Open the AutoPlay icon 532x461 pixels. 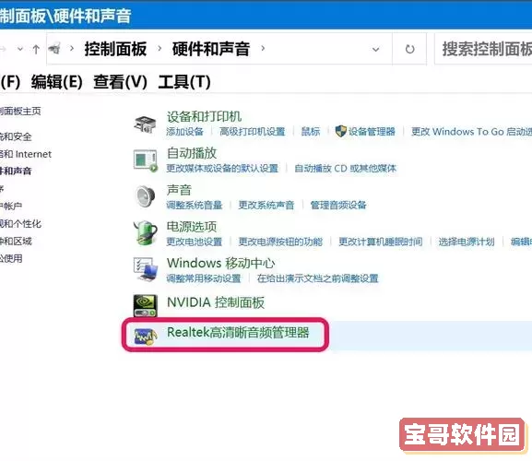point(145,160)
